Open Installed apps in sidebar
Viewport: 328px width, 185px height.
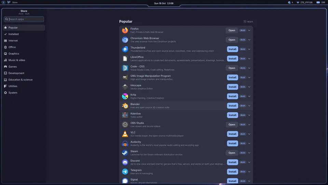24,34
